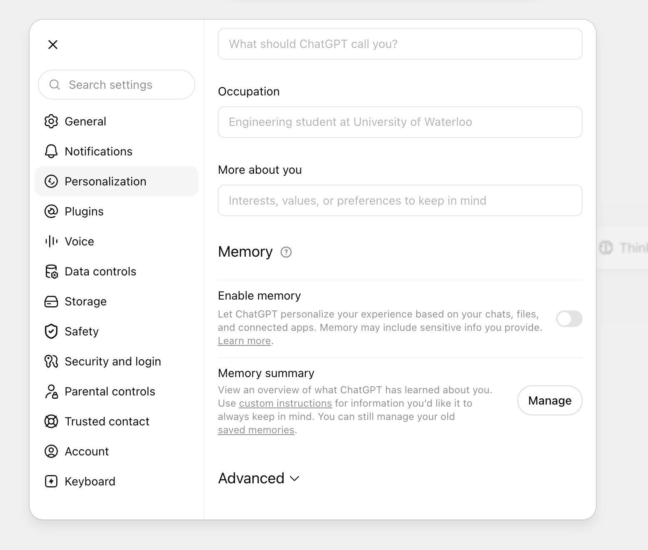Open the General settings section
This screenshot has height=550, width=648.
(117, 121)
